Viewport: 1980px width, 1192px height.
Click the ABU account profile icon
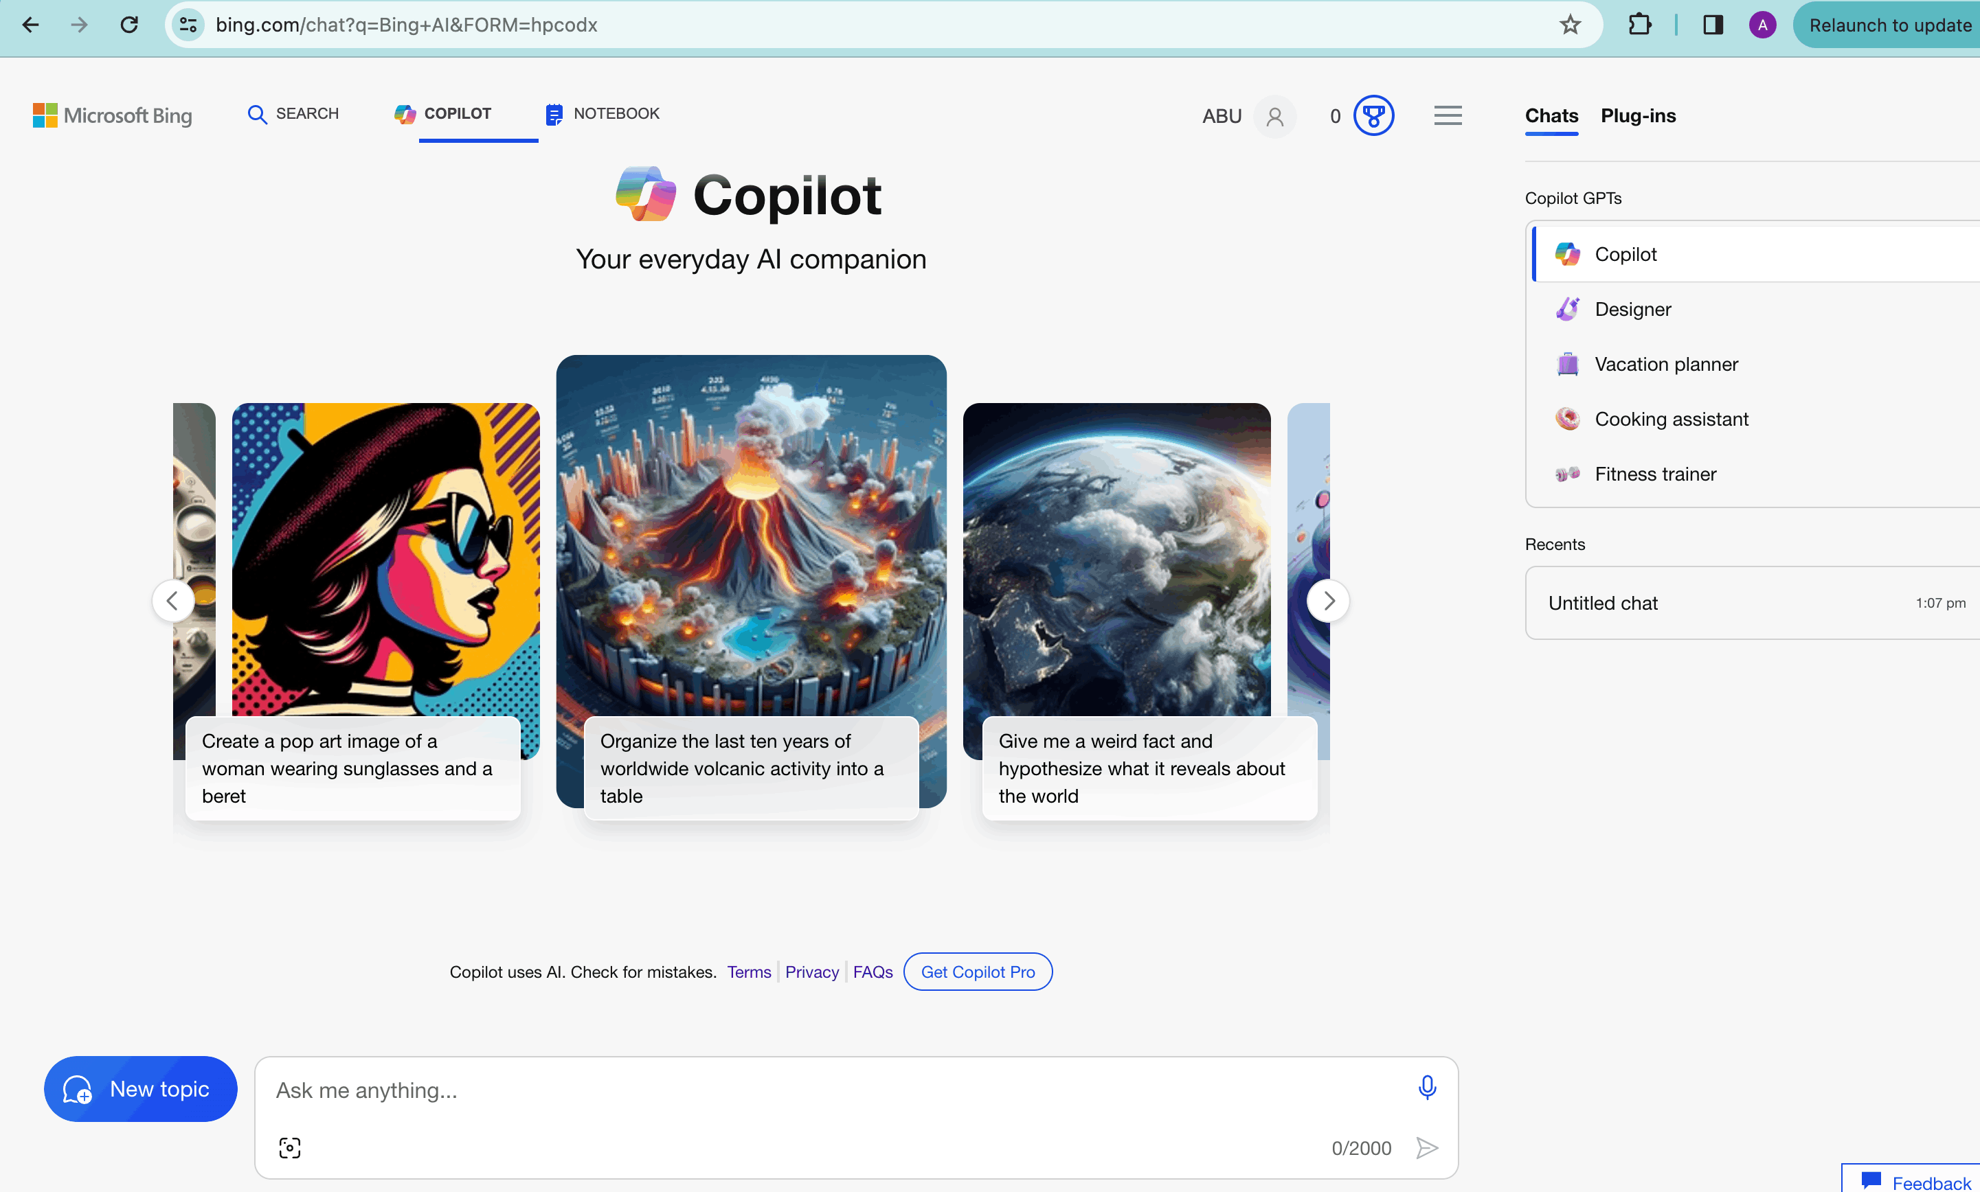[x=1274, y=117]
